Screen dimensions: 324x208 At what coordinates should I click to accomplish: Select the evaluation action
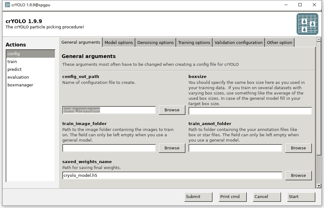pyautogui.click(x=31, y=77)
